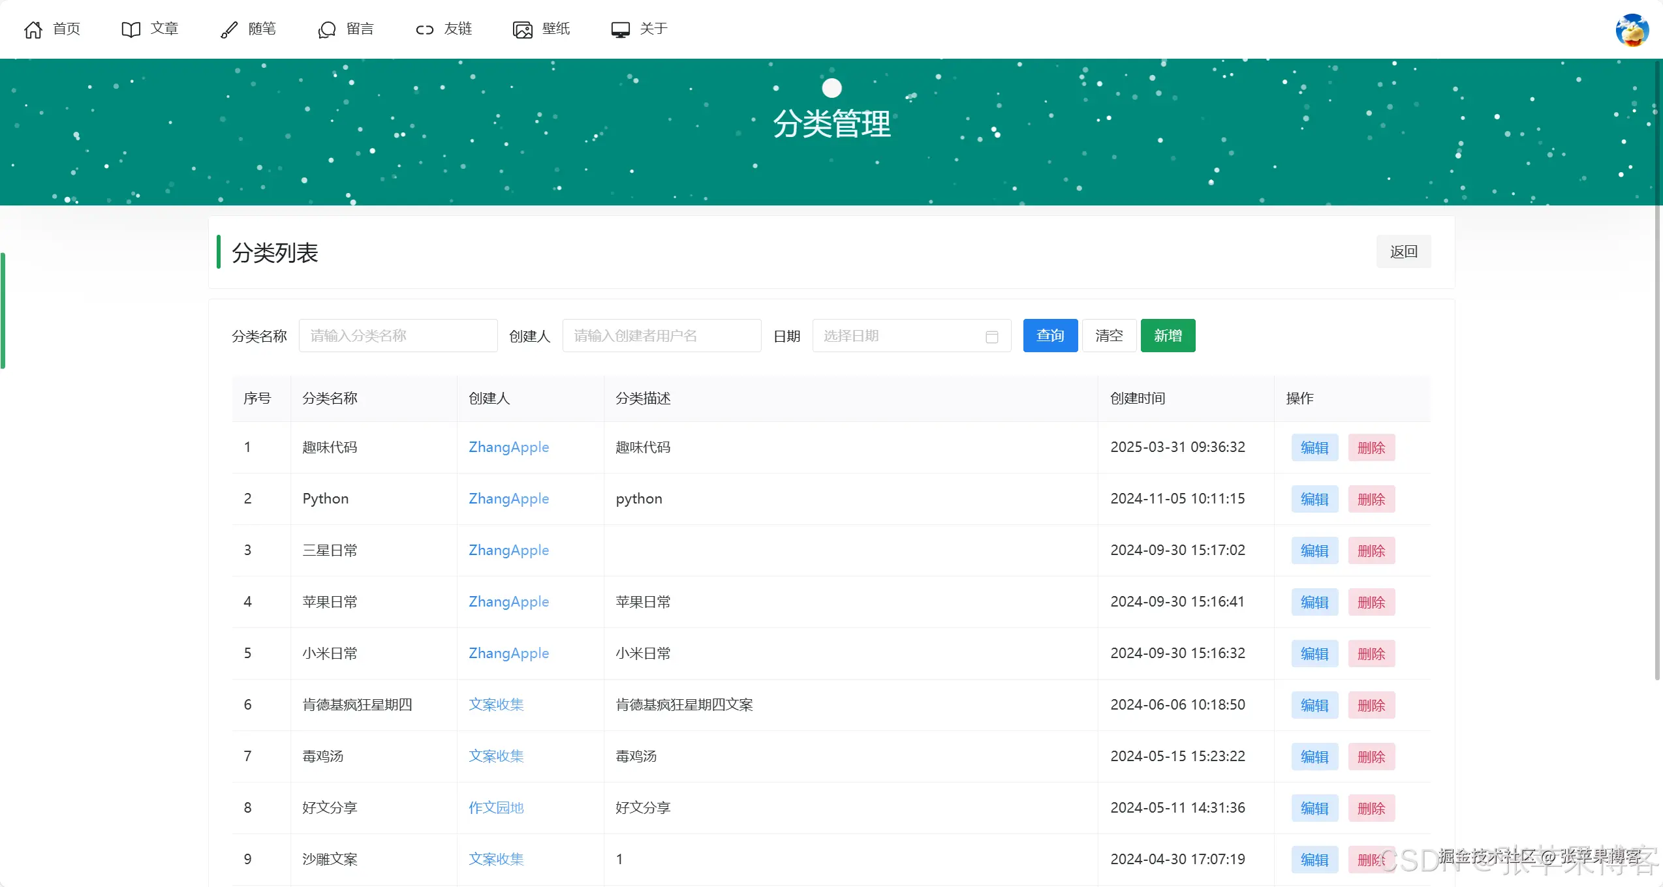
Task: Go to the 留言 menu item
Action: pyautogui.click(x=360, y=29)
